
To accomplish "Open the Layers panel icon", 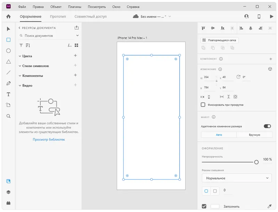I will coord(8,192).
